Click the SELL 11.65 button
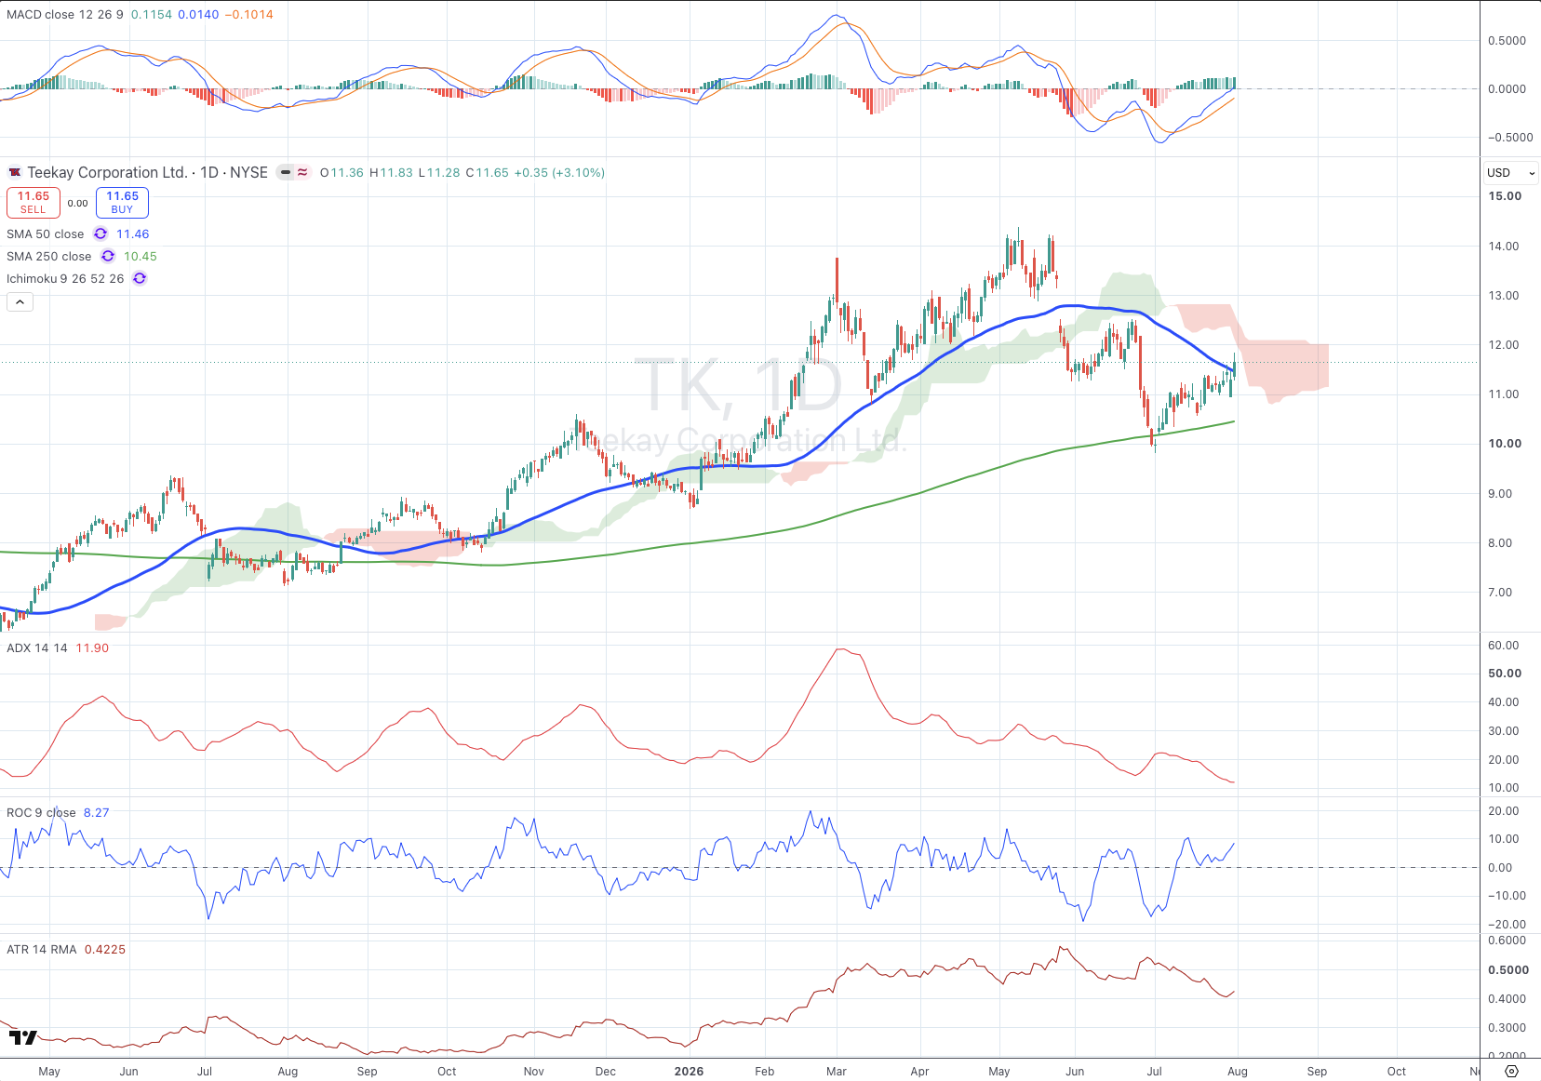Viewport: 1541px width, 1081px height. click(x=33, y=202)
